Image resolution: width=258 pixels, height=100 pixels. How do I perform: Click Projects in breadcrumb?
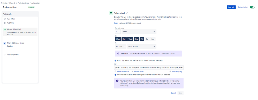(4, 3)
